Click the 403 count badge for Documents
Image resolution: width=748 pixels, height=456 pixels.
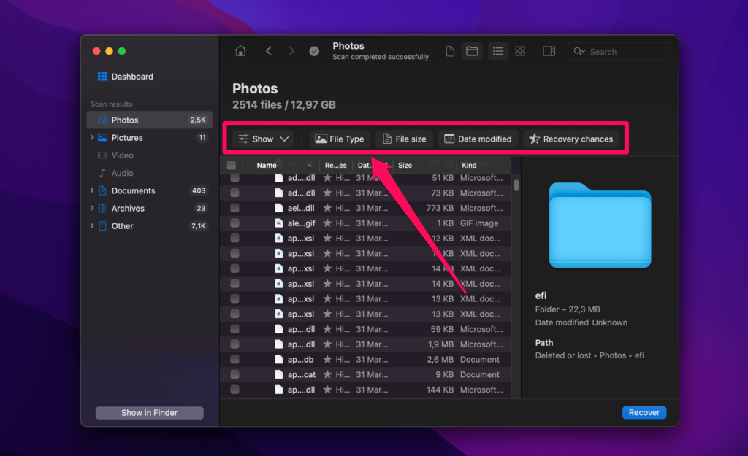(199, 190)
